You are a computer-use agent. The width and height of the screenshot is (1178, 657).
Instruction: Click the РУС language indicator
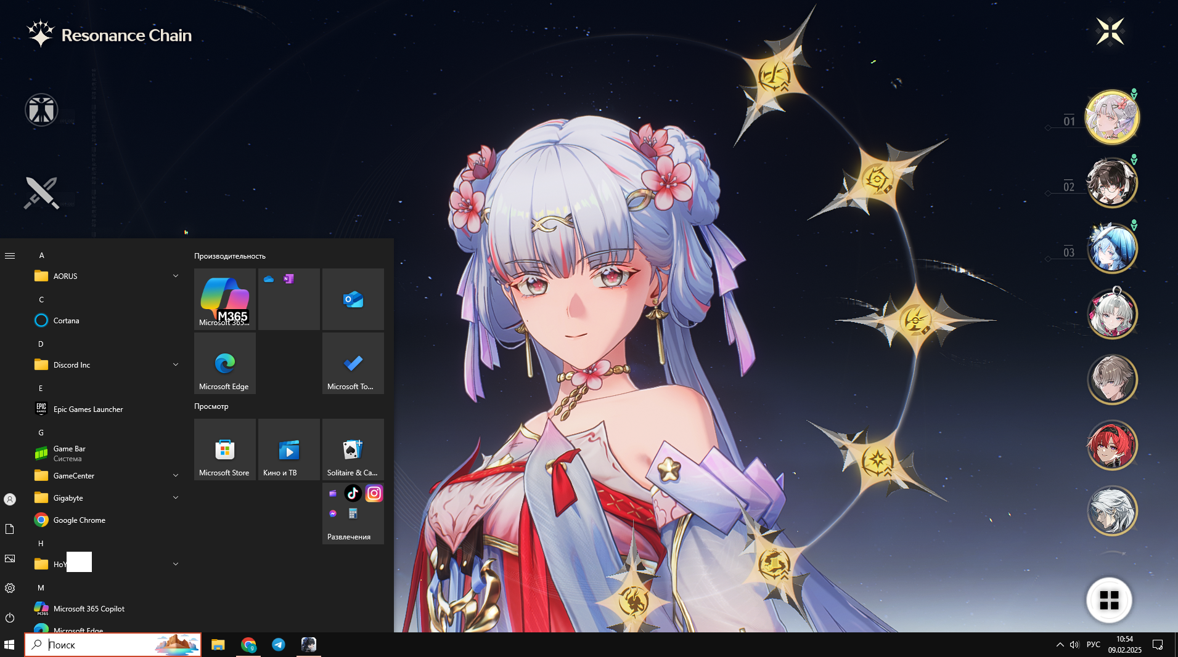click(x=1094, y=645)
